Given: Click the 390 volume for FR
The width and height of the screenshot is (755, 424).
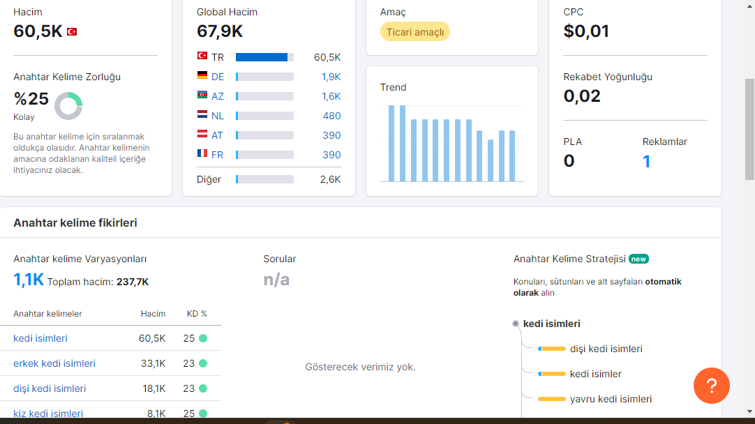Looking at the screenshot, I should tap(331, 155).
